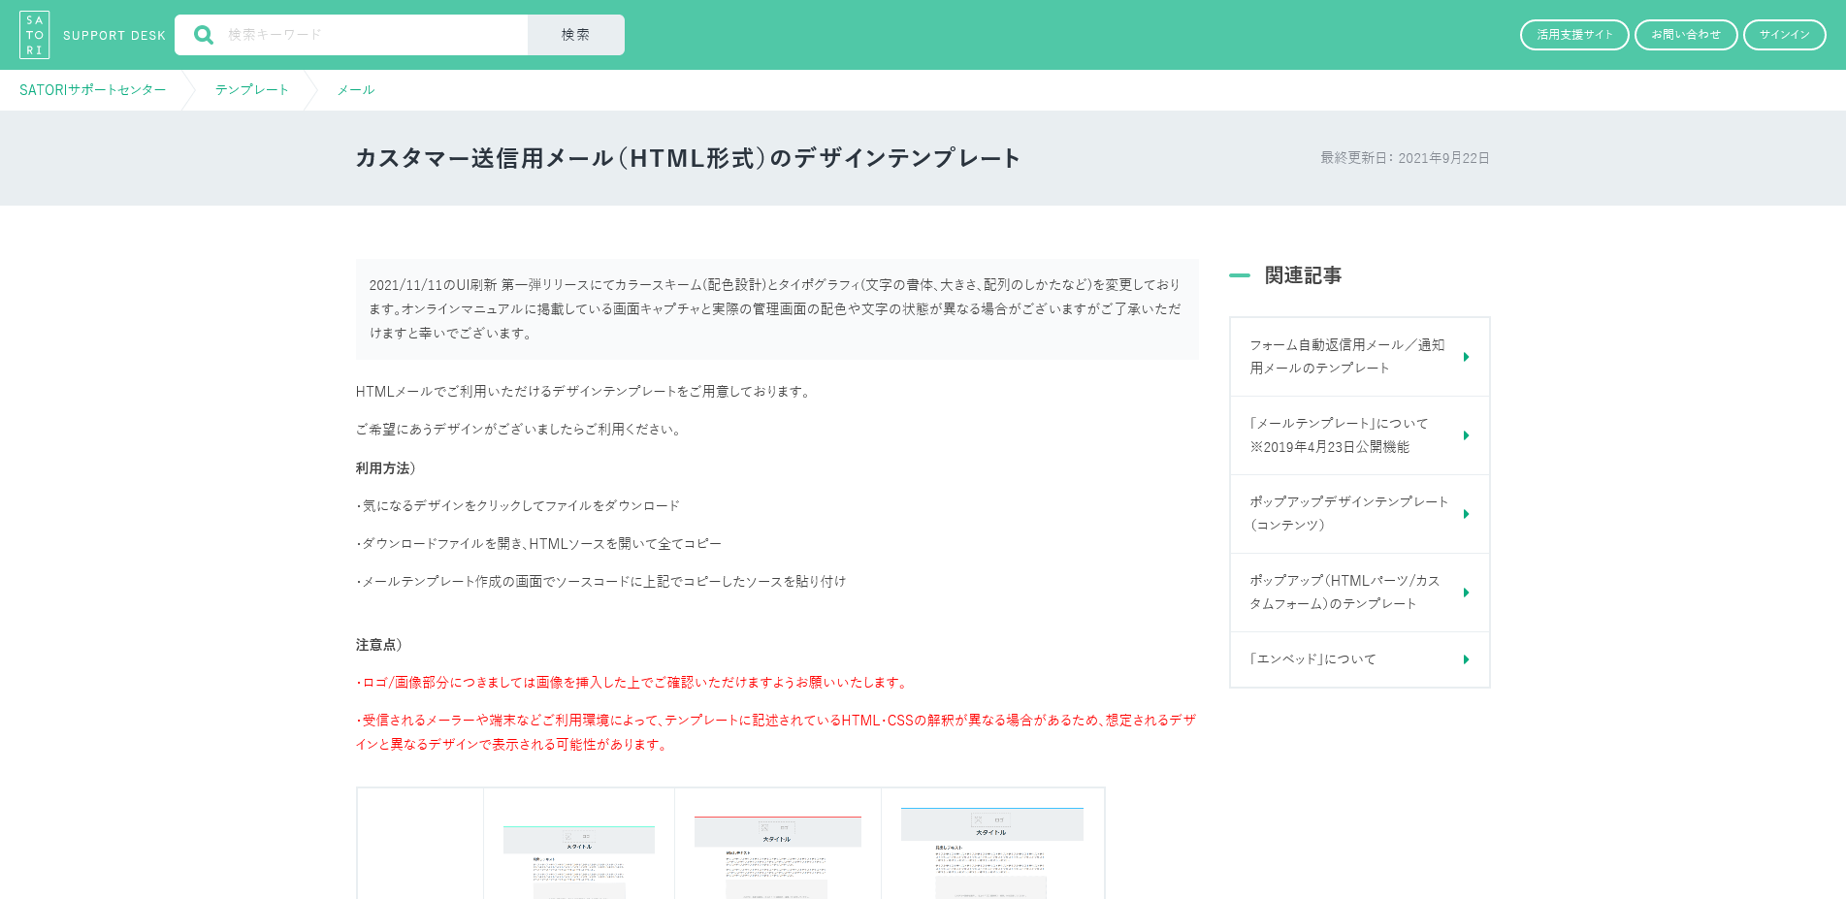
Task: Select the メール breadcrumb item
Action: [355, 90]
